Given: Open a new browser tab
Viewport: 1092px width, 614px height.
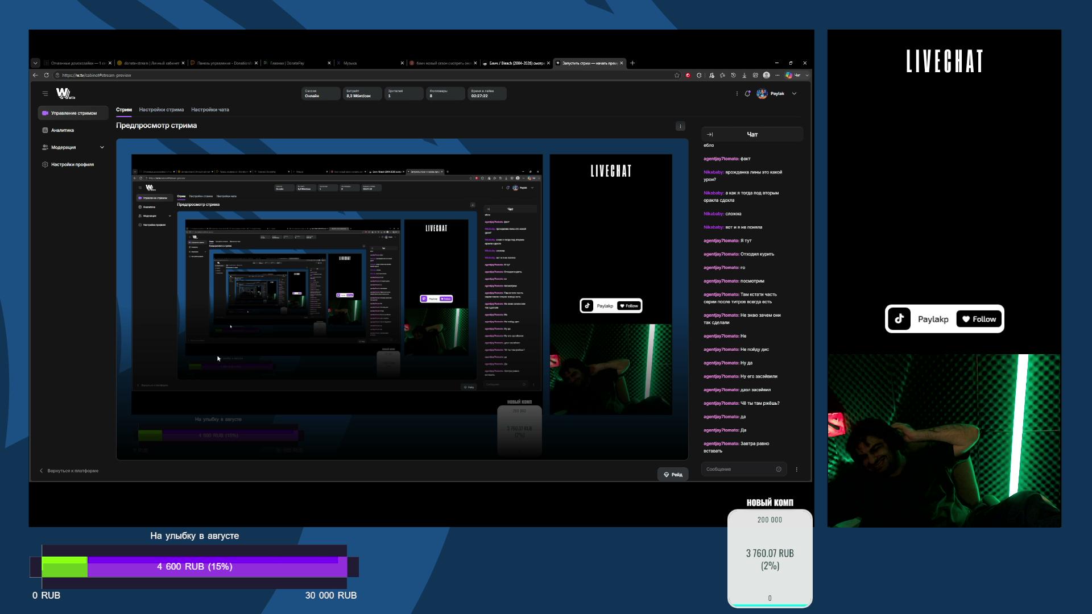Looking at the screenshot, I should point(632,63).
